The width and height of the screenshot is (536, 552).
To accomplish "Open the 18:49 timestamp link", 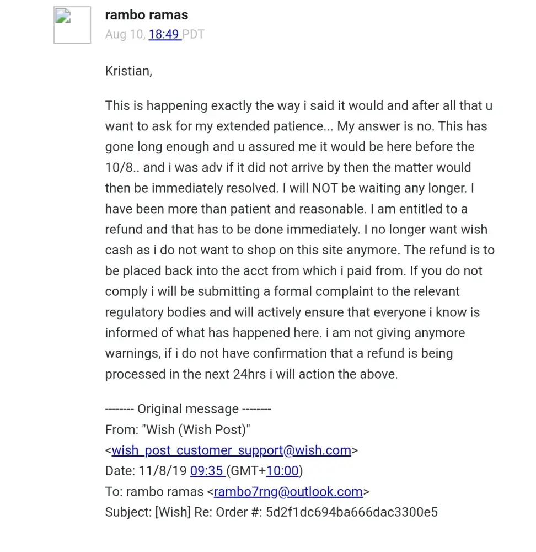I will coord(164,34).
